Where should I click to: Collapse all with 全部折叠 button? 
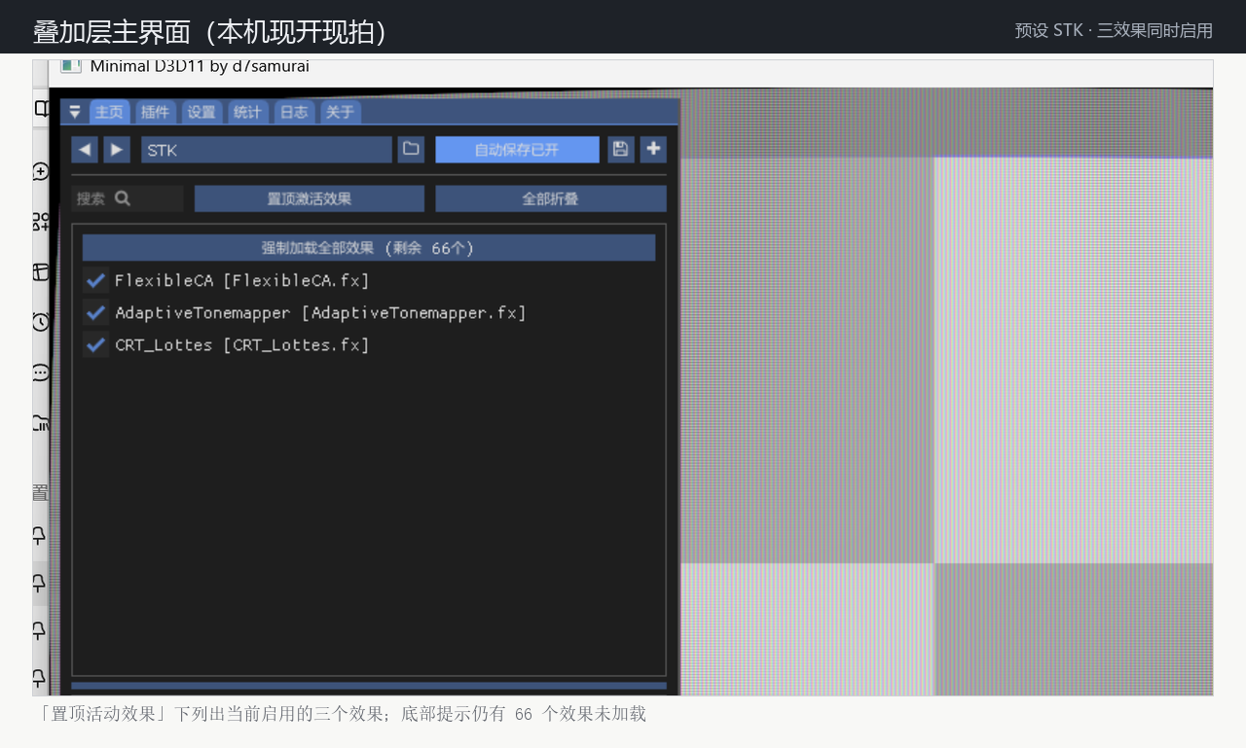click(x=551, y=198)
